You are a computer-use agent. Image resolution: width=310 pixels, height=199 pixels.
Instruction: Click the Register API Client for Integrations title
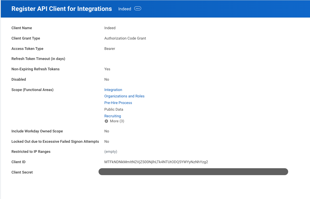point(62,9)
